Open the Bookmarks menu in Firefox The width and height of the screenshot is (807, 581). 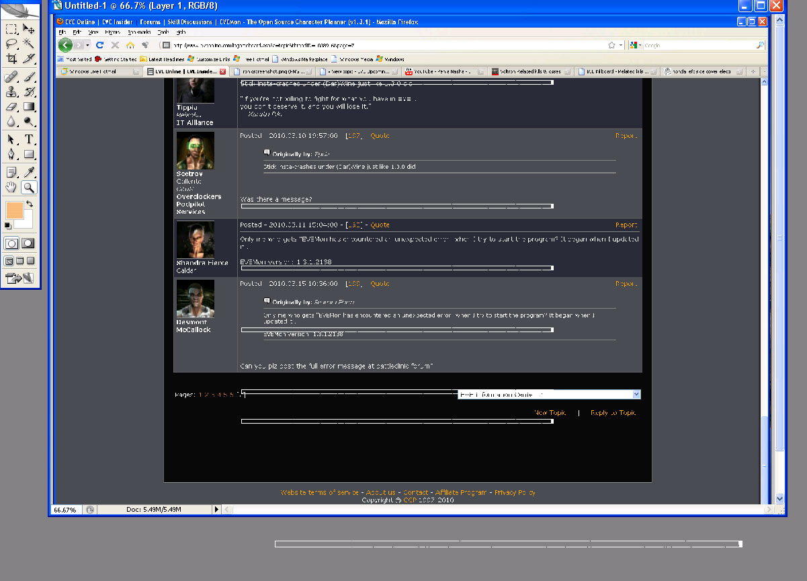point(139,32)
